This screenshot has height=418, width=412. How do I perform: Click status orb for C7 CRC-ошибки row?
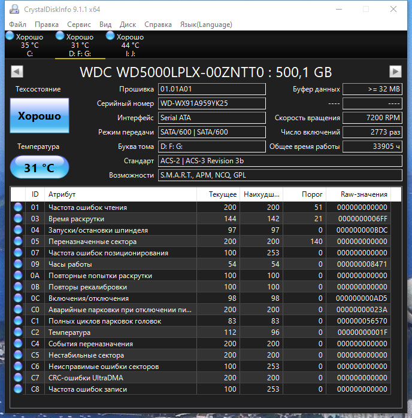click(x=18, y=377)
